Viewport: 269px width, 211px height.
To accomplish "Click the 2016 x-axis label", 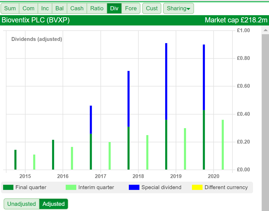I will (63, 176).
